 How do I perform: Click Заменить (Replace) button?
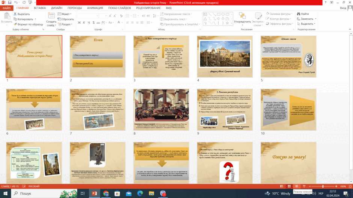pos(305,19)
